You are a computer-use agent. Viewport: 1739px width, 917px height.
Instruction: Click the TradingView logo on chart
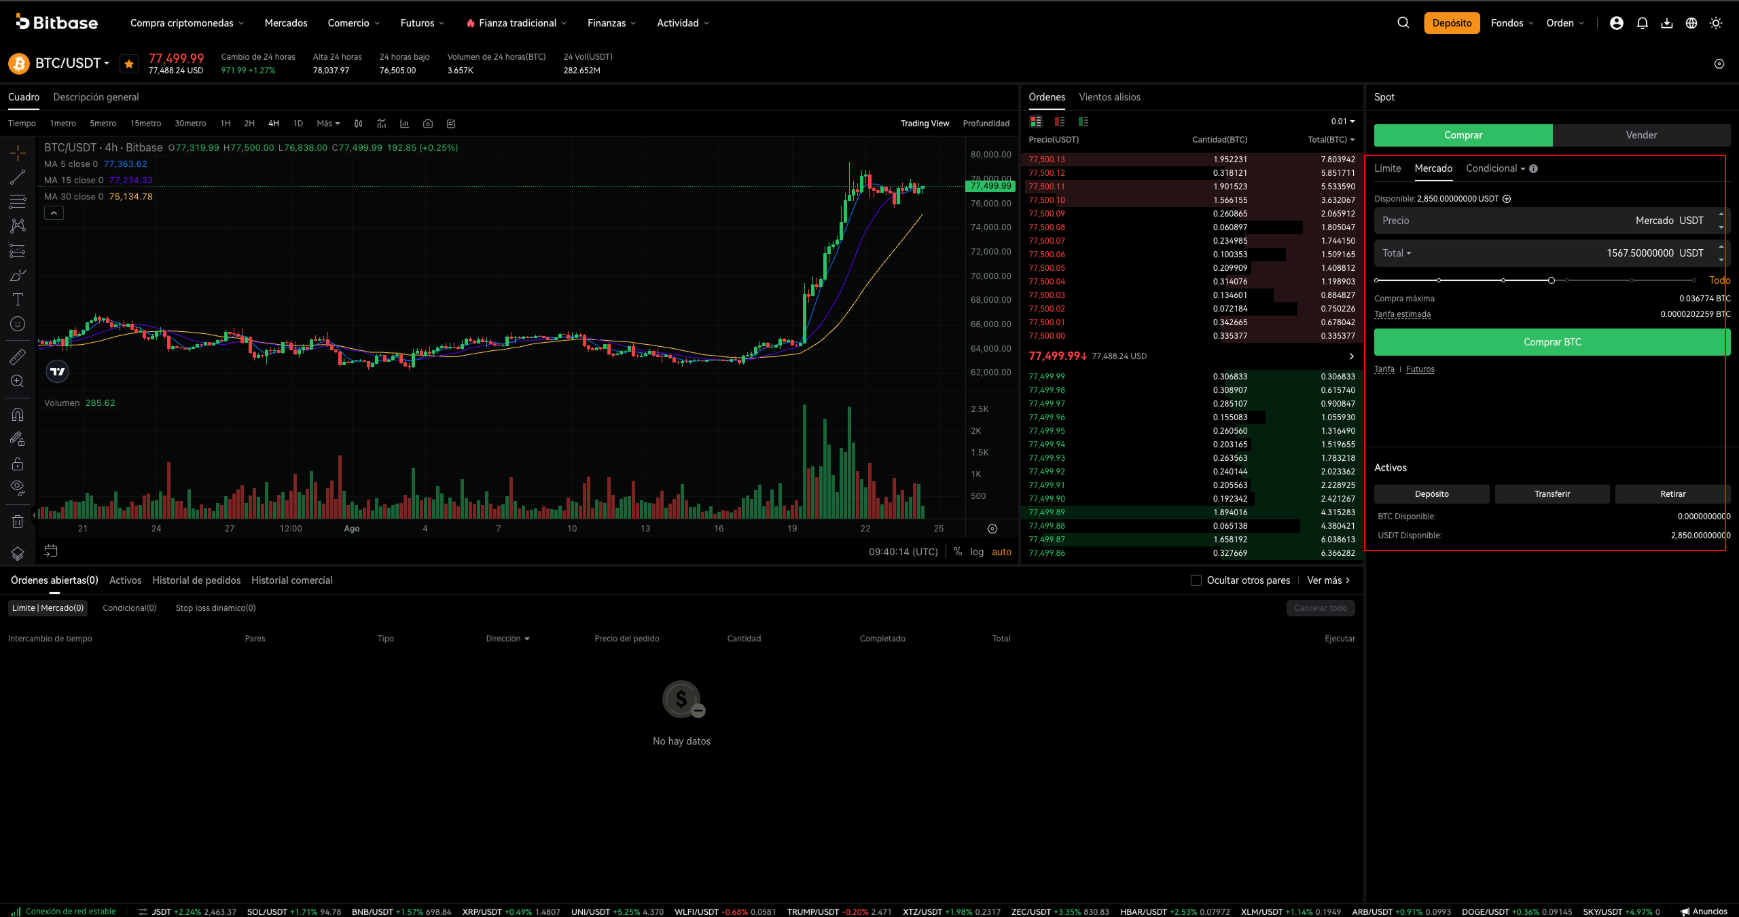click(58, 371)
